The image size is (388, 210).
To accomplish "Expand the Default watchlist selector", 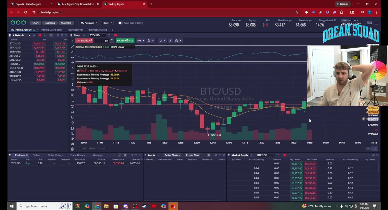I will click(x=29, y=35).
